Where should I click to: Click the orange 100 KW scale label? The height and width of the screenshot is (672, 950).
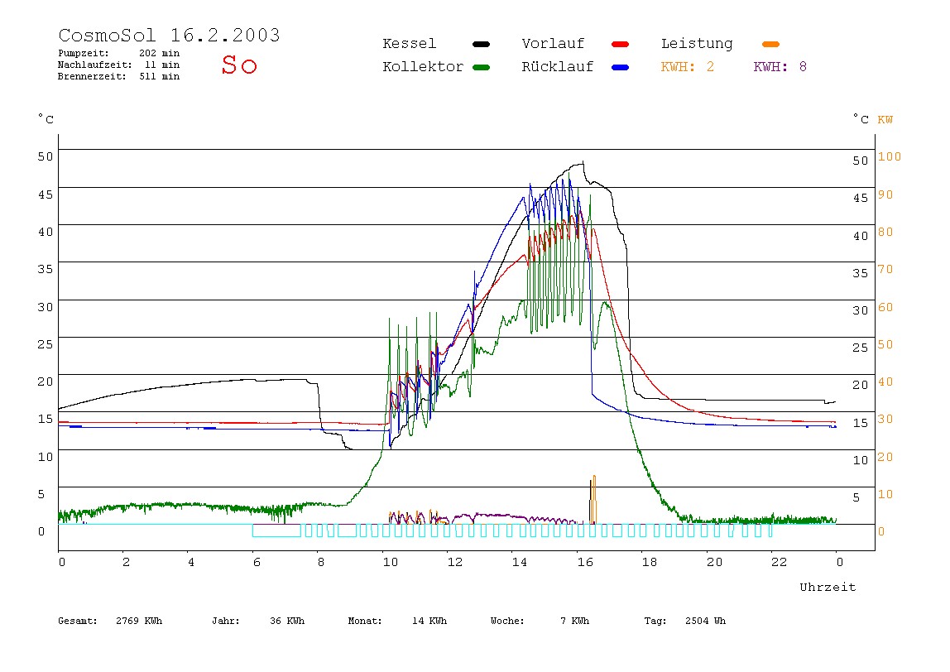890,156
